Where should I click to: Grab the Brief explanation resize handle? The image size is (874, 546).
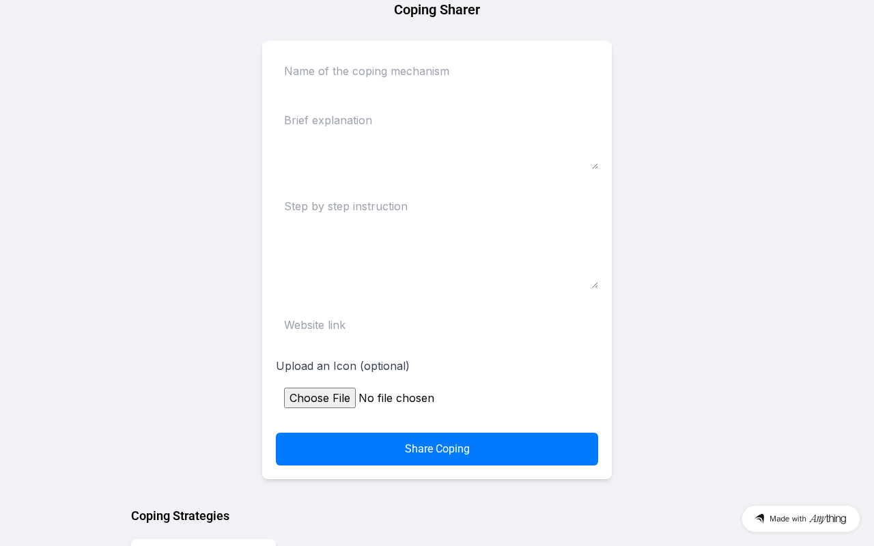(595, 166)
